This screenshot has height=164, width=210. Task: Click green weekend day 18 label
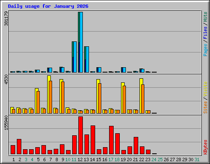coord(117,159)
